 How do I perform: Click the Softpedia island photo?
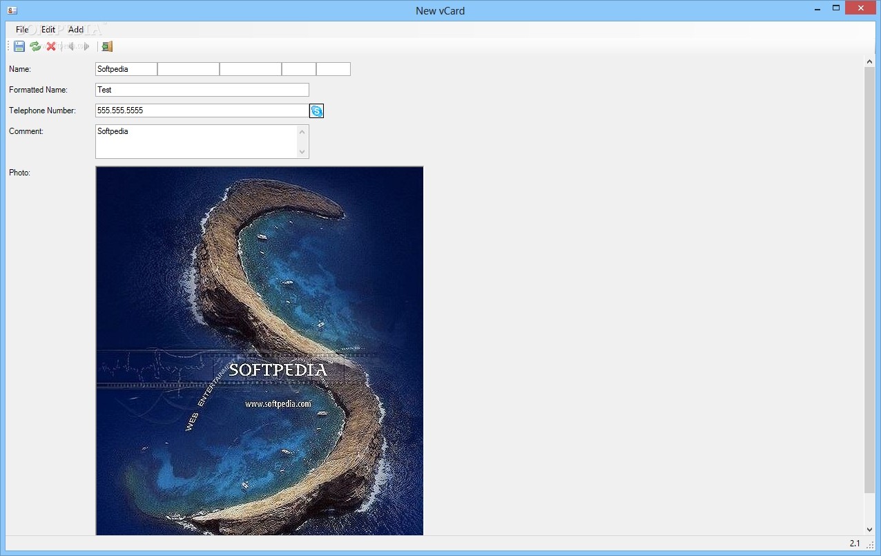click(x=260, y=351)
